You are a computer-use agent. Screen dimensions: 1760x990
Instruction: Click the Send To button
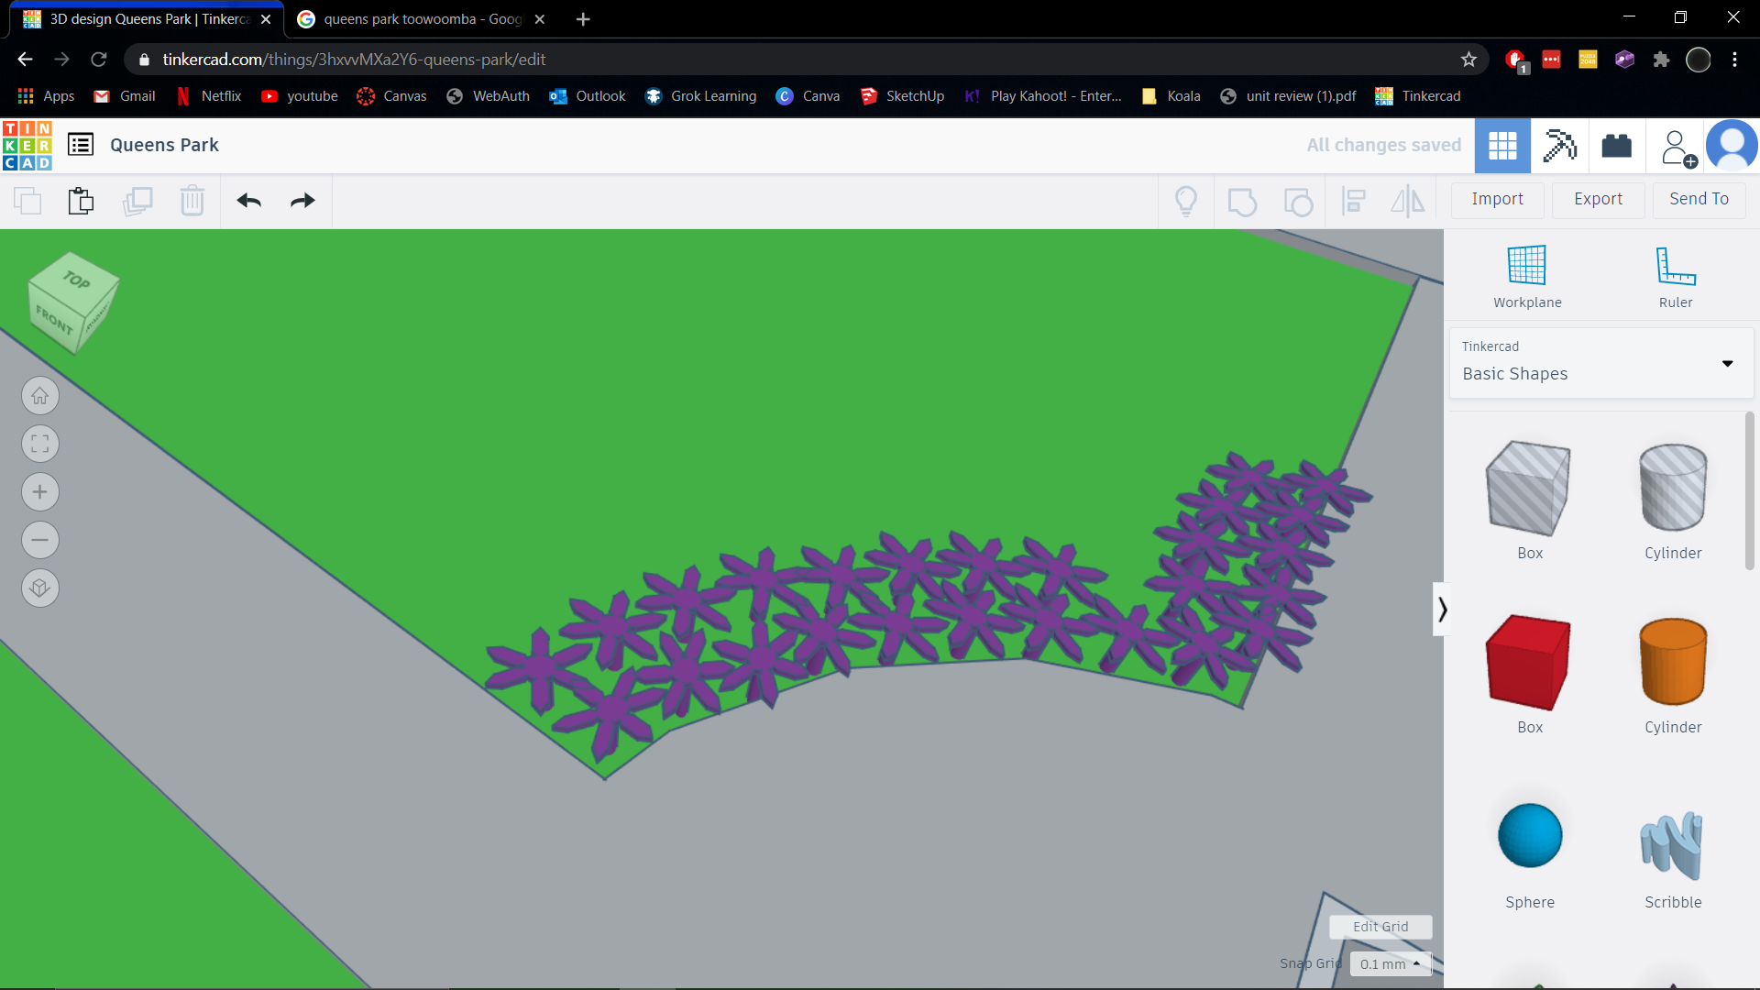1699,199
